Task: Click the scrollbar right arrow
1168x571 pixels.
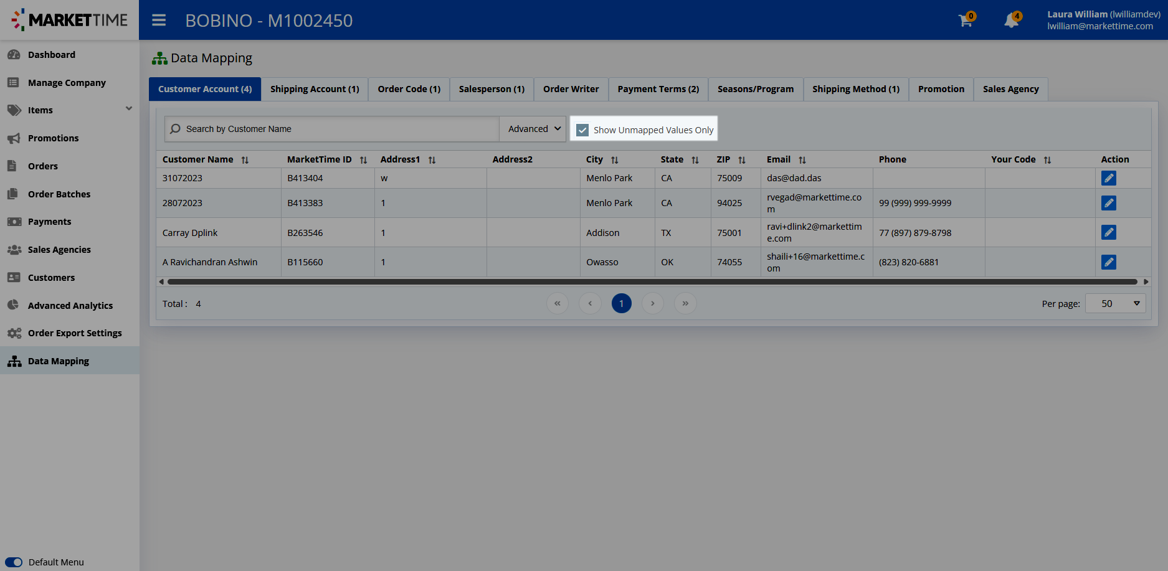Action: [1146, 281]
